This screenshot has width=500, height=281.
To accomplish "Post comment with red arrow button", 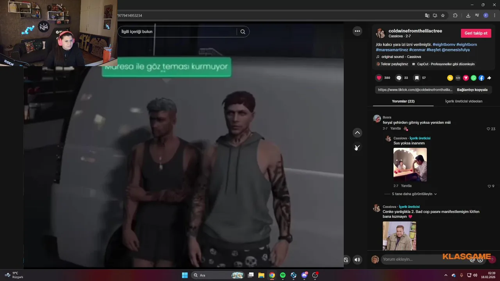I will click(x=492, y=260).
